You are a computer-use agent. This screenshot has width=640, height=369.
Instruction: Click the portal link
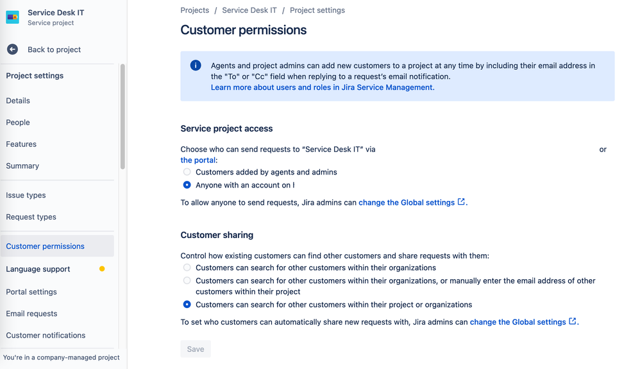(198, 160)
